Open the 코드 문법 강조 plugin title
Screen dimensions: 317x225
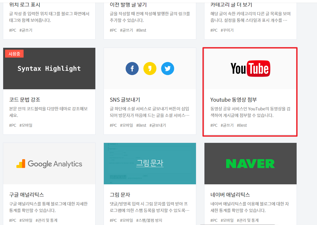tap(25, 100)
